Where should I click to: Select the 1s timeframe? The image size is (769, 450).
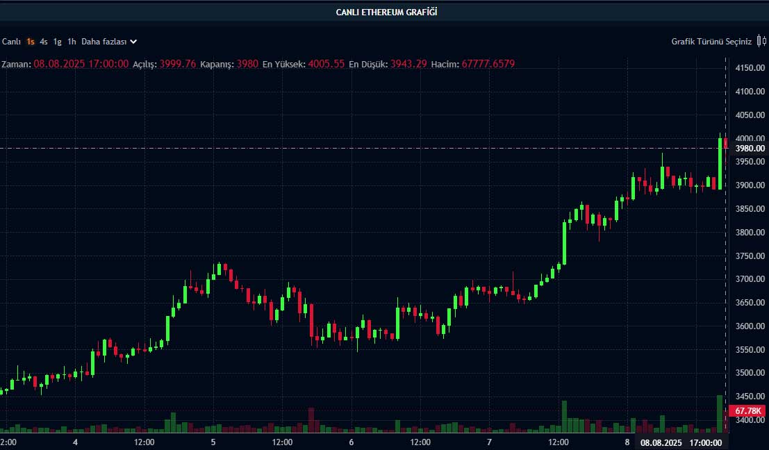(31, 42)
